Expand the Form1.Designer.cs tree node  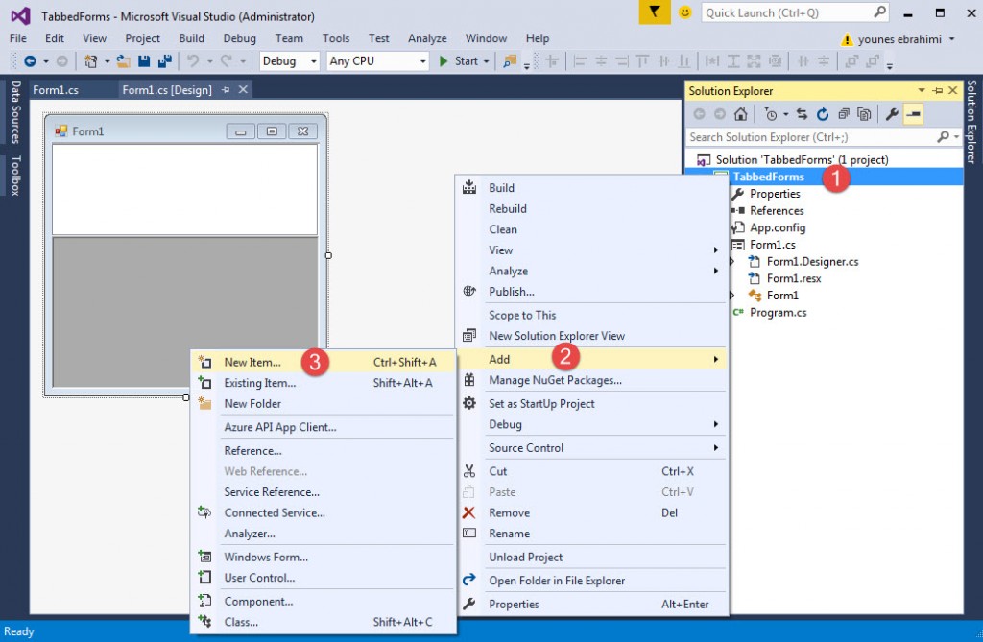[x=731, y=262]
